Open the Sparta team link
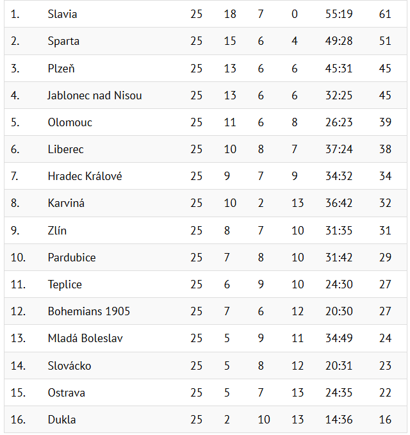 point(63,41)
